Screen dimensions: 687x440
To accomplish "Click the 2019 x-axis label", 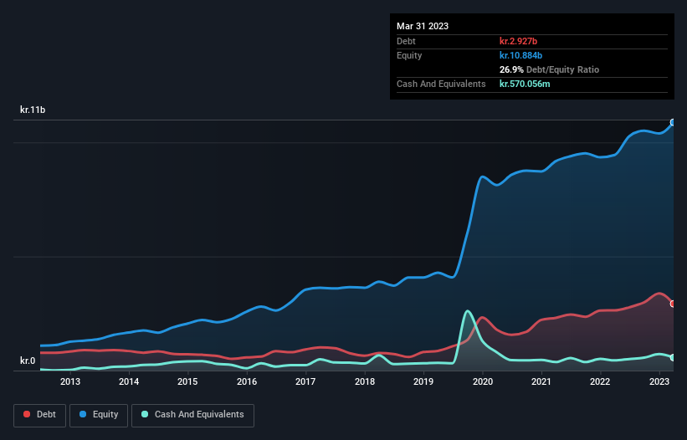I will click(x=423, y=381).
